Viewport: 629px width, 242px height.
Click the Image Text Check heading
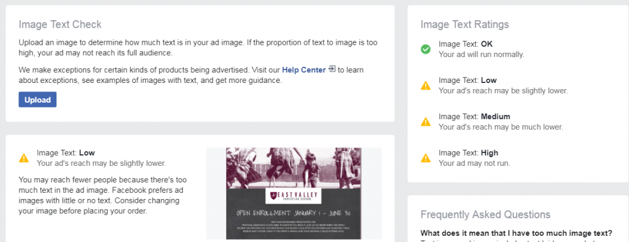point(60,25)
